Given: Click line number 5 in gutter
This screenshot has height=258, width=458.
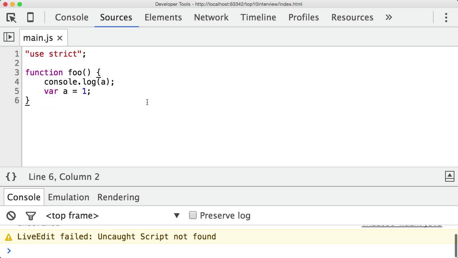Looking at the screenshot, I should 17,91.
